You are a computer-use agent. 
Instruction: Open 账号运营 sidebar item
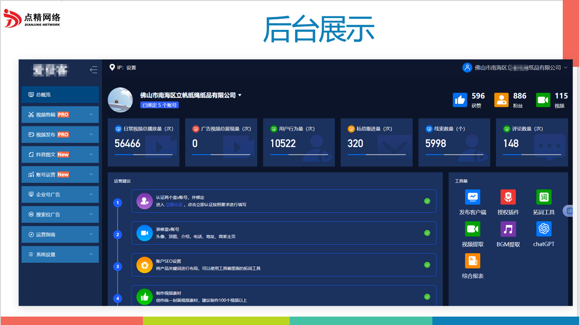point(60,174)
